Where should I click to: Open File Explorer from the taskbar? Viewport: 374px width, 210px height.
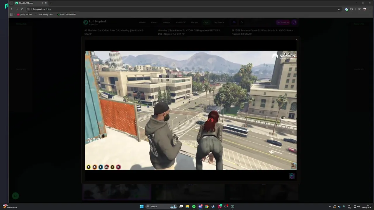tap(187, 206)
